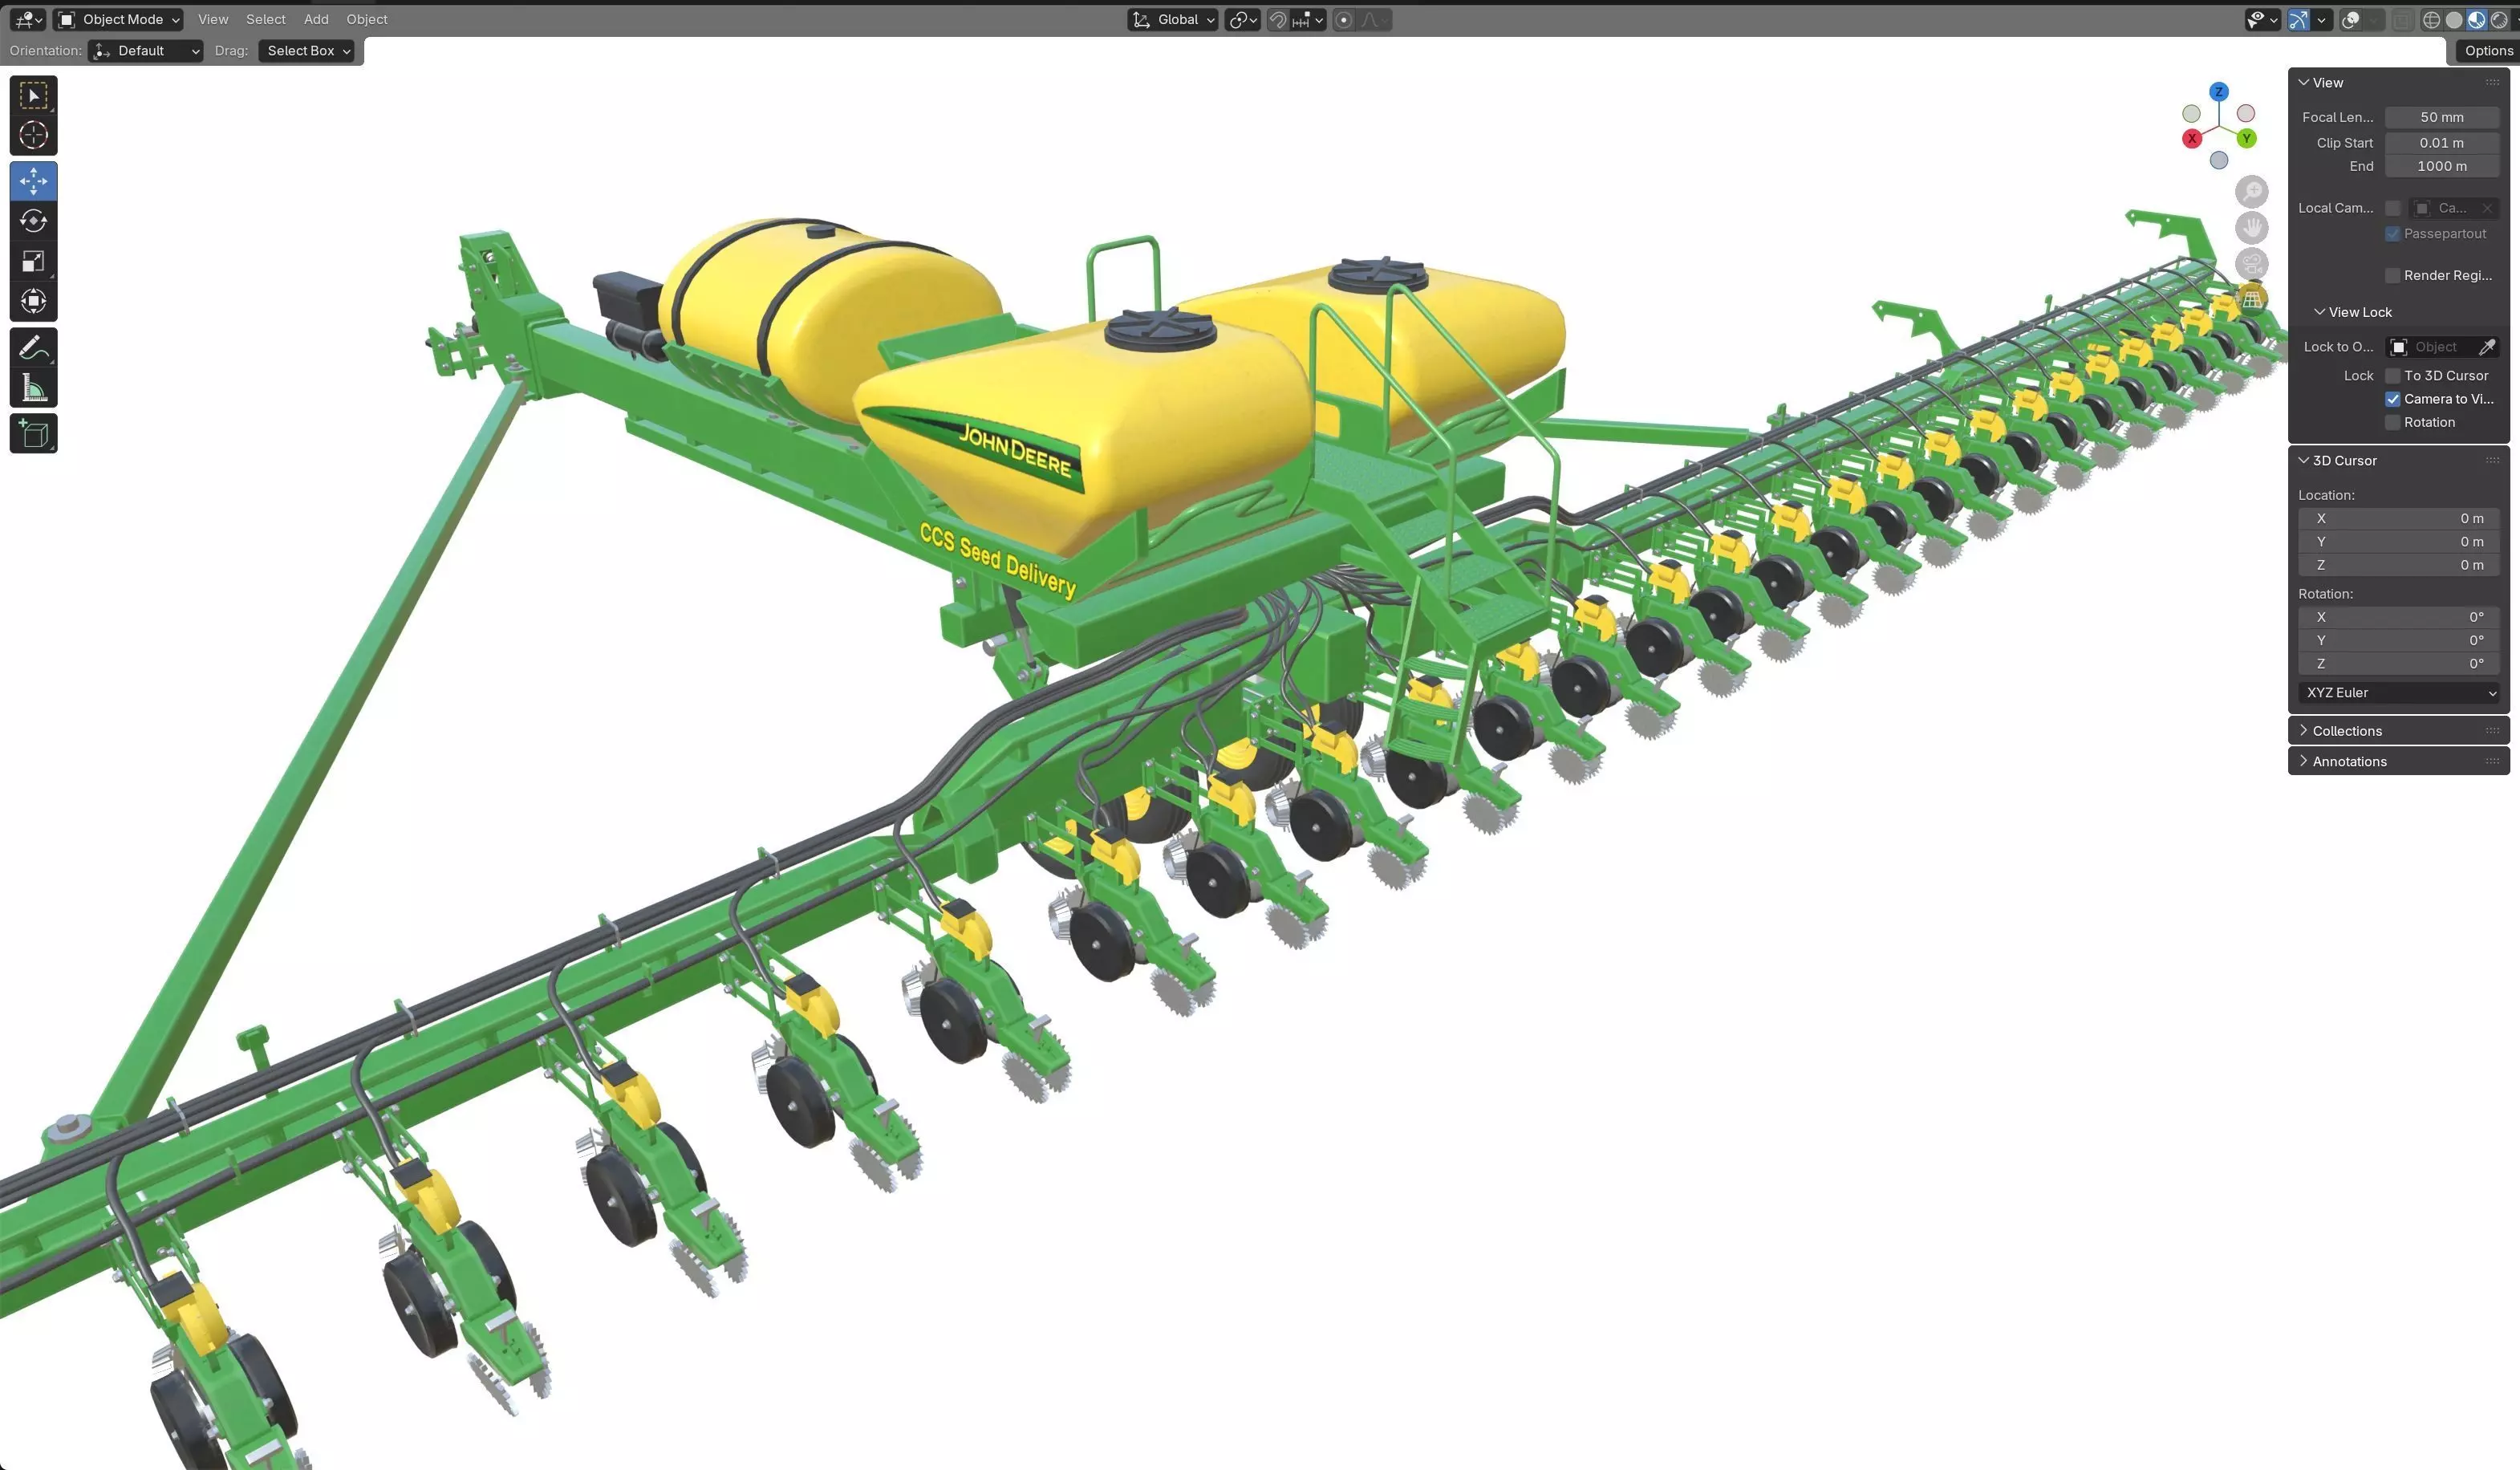Image resolution: width=2520 pixels, height=1470 pixels.
Task: Snap view to Z axis gizmo
Action: coord(2219,91)
